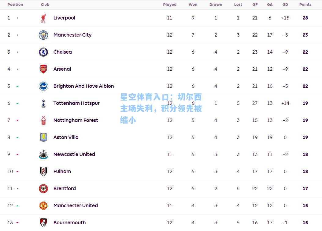
Task: Click the Brighton seagull badge
Action: click(43, 86)
